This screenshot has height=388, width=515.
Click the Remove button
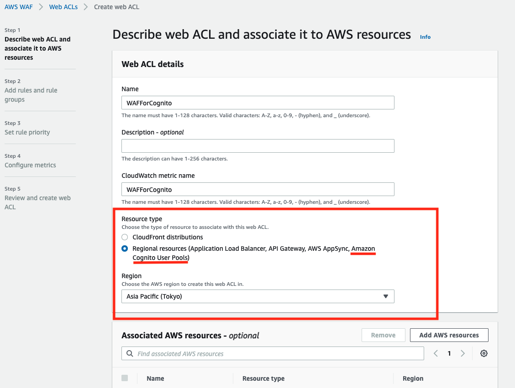click(x=384, y=335)
